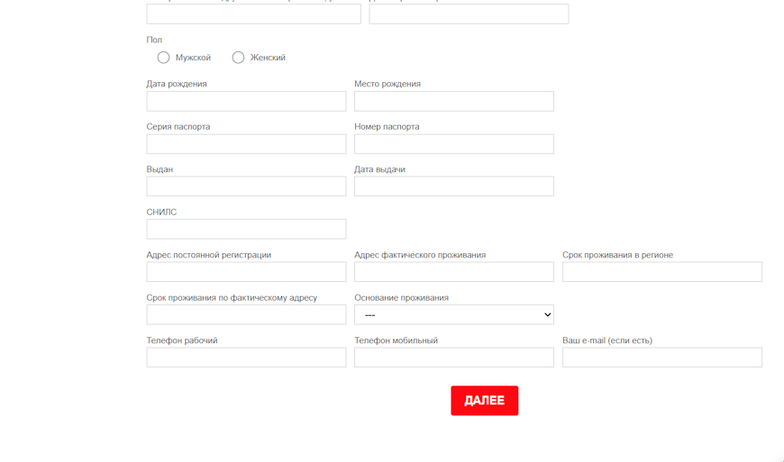Open the Основание проживания dropdown
784x462 pixels.
point(453,314)
